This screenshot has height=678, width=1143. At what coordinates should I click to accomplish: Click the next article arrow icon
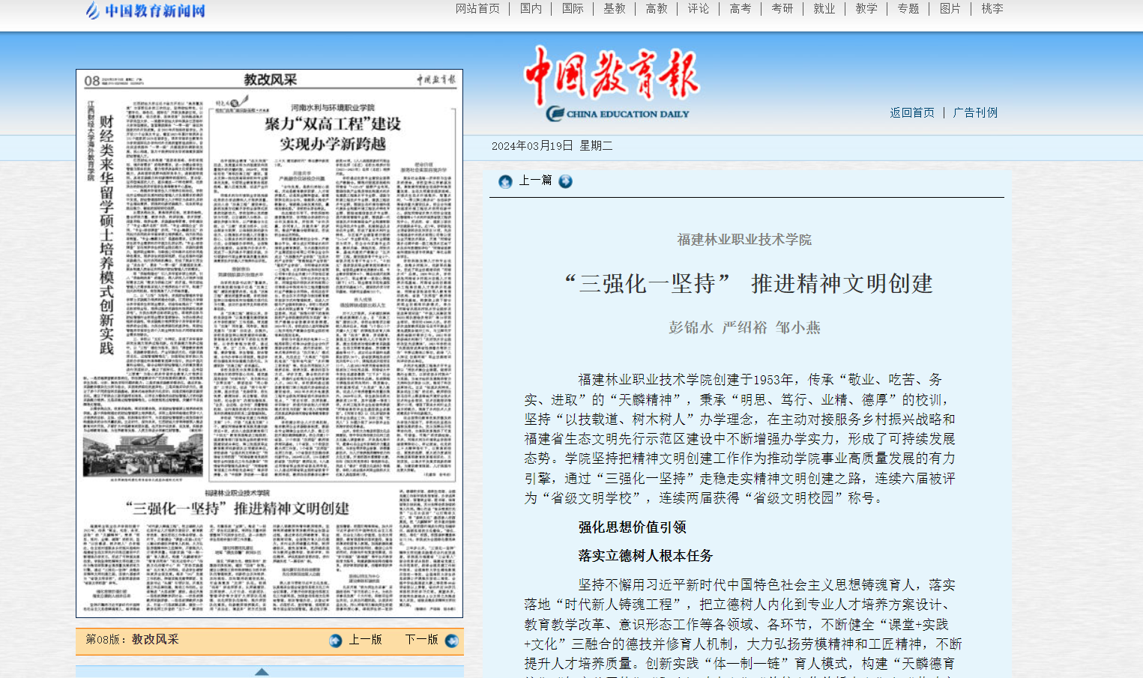(x=565, y=181)
